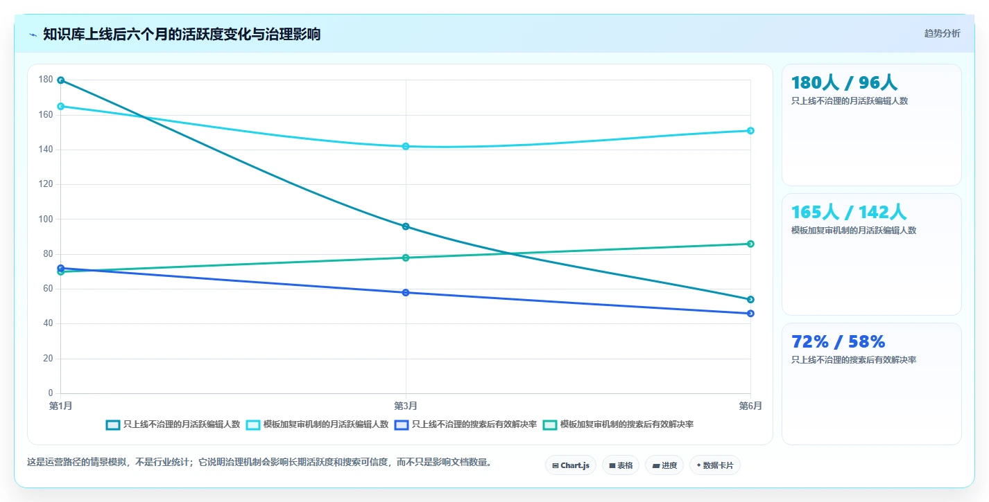Click the 165人 / 142人 card value
The height and width of the screenshot is (502, 989).
(x=849, y=212)
